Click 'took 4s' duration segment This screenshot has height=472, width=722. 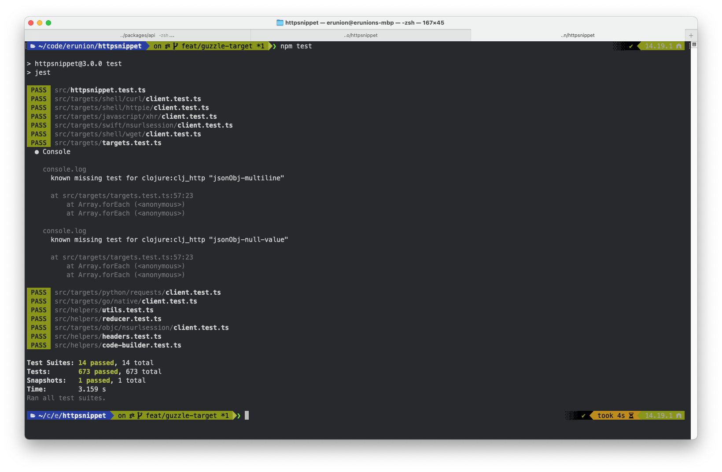click(x=611, y=416)
